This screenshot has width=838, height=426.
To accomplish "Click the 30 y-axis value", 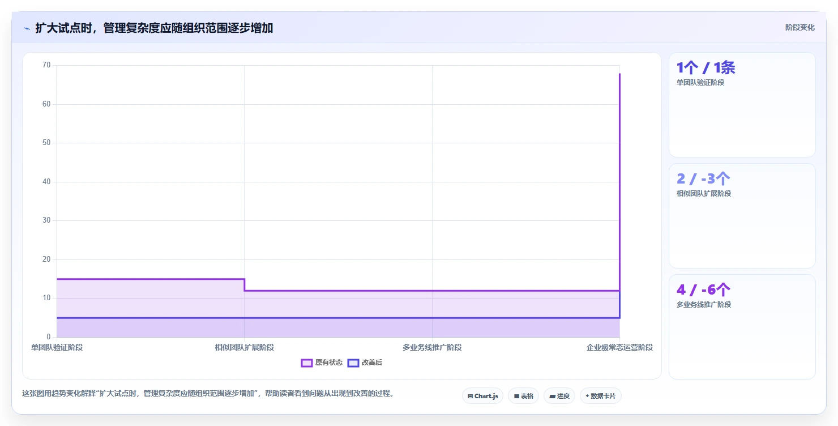I will (46, 220).
